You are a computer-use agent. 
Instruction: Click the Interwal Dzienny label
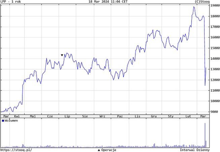195,150
